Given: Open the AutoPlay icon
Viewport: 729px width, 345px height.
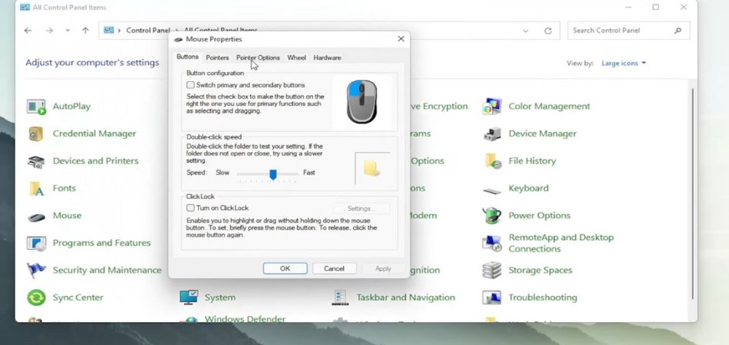Looking at the screenshot, I should pos(36,107).
